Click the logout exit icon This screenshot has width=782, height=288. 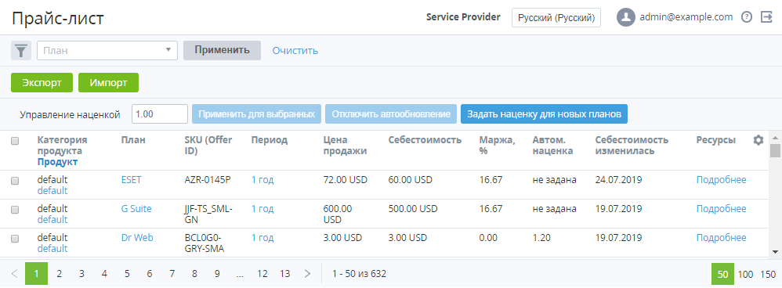[766, 17]
